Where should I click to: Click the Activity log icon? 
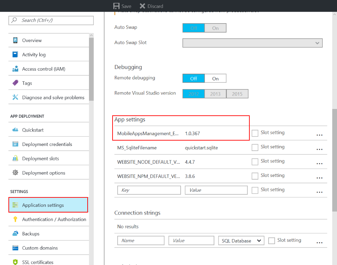(x=15, y=54)
